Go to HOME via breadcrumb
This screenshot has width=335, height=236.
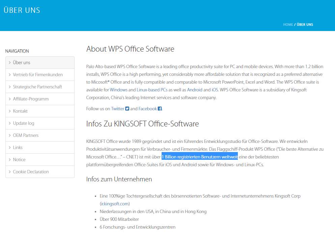(x=288, y=25)
